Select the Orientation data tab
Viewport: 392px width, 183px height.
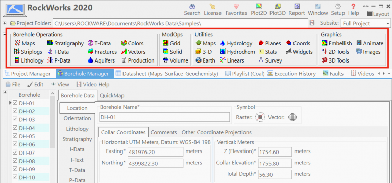77,118
